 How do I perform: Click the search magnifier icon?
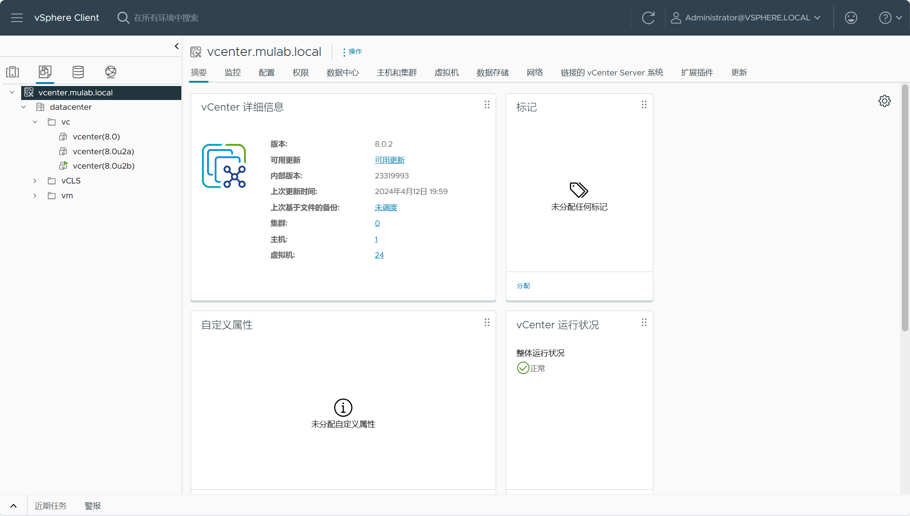coord(123,18)
